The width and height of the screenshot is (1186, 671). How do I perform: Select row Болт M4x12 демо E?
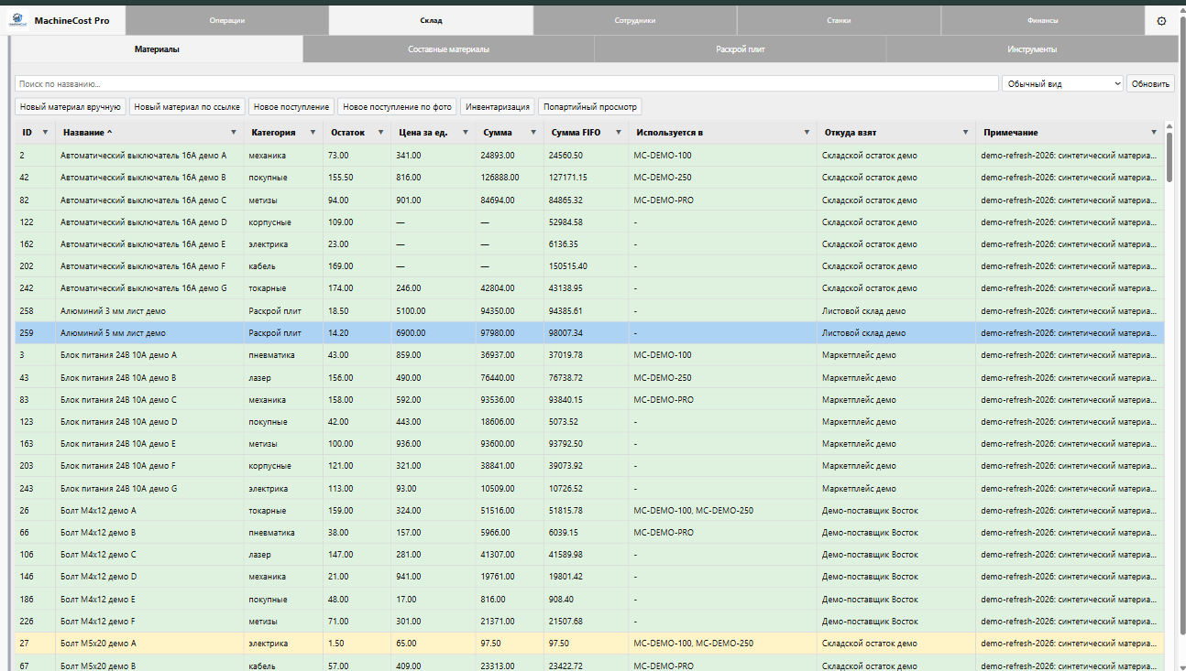click(x=589, y=600)
